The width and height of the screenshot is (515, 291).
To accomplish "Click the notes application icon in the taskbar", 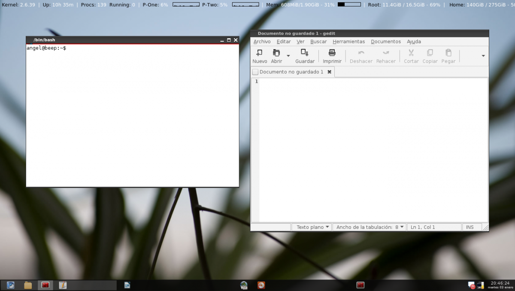I will [x=62, y=285].
